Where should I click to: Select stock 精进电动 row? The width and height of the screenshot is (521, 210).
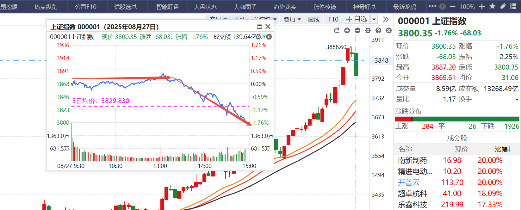[x=457, y=171]
